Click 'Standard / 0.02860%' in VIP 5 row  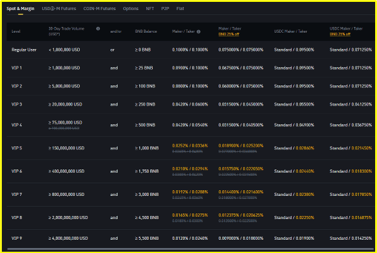point(294,148)
